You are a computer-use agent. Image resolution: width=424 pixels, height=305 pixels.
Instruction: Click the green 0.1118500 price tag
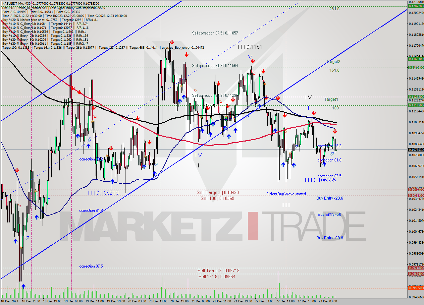pyautogui.click(x=416, y=105)
